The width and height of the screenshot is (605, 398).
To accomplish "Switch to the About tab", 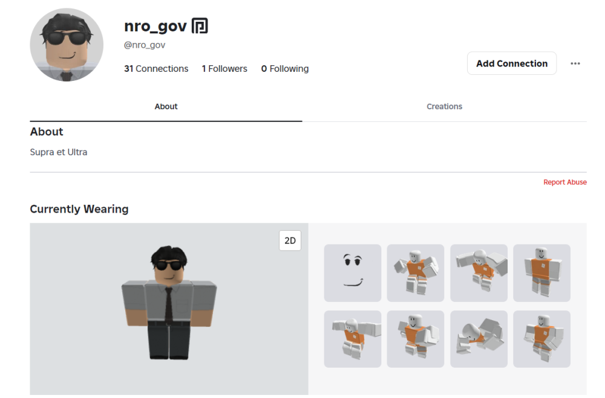I will pyautogui.click(x=166, y=106).
